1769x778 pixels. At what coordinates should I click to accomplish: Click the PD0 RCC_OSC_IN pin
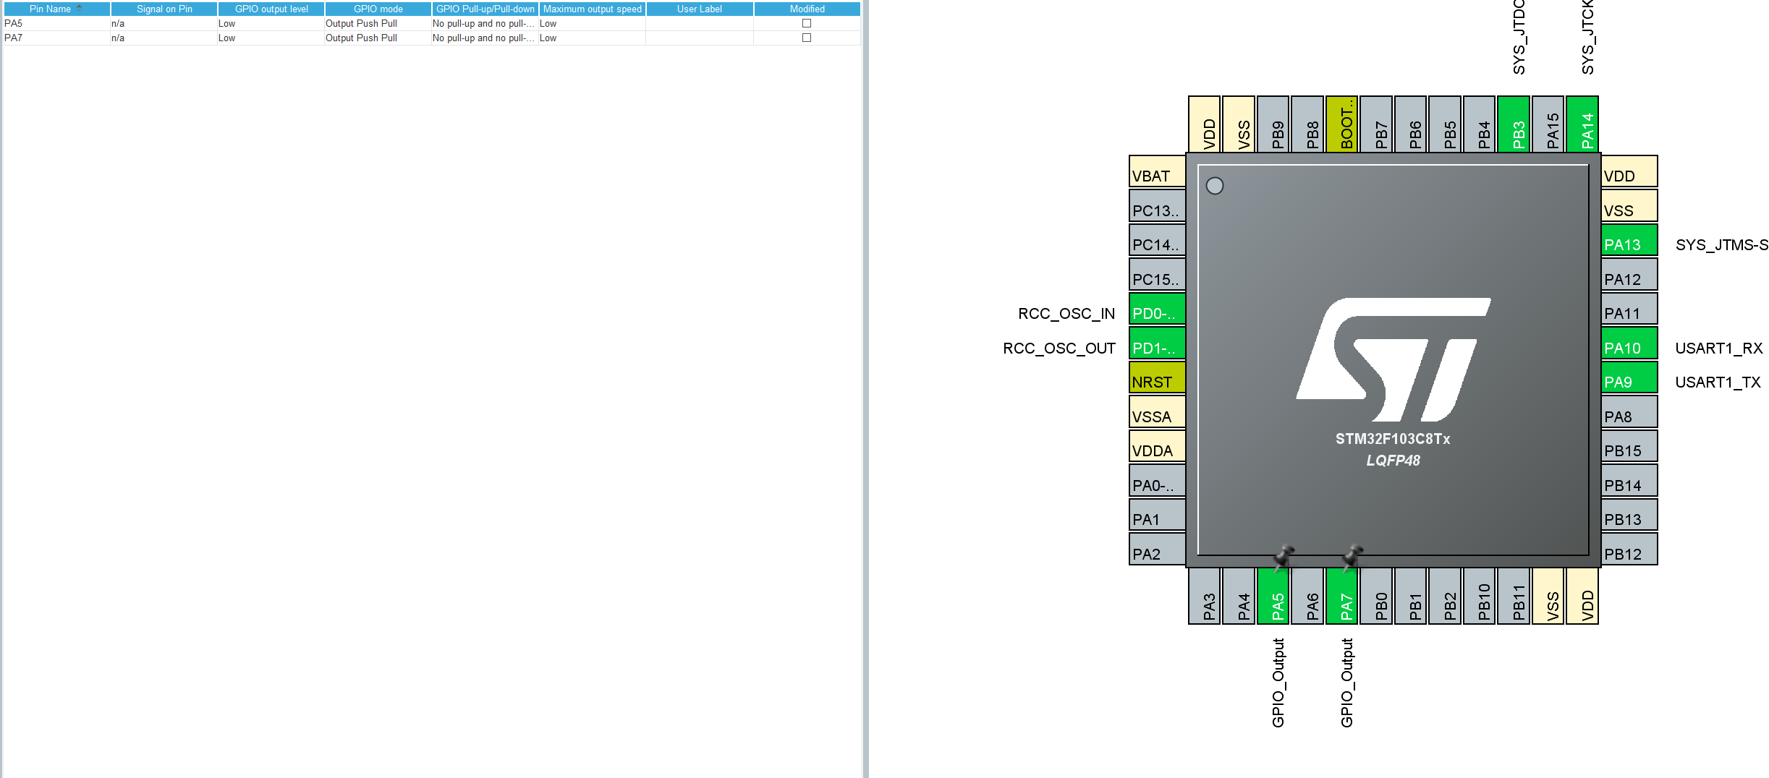point(1155,311)
